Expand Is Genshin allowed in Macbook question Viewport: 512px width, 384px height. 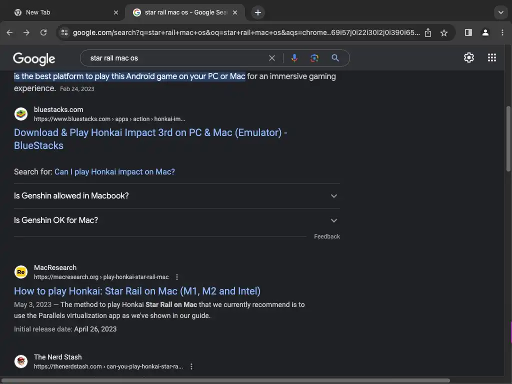click(176, 196)
